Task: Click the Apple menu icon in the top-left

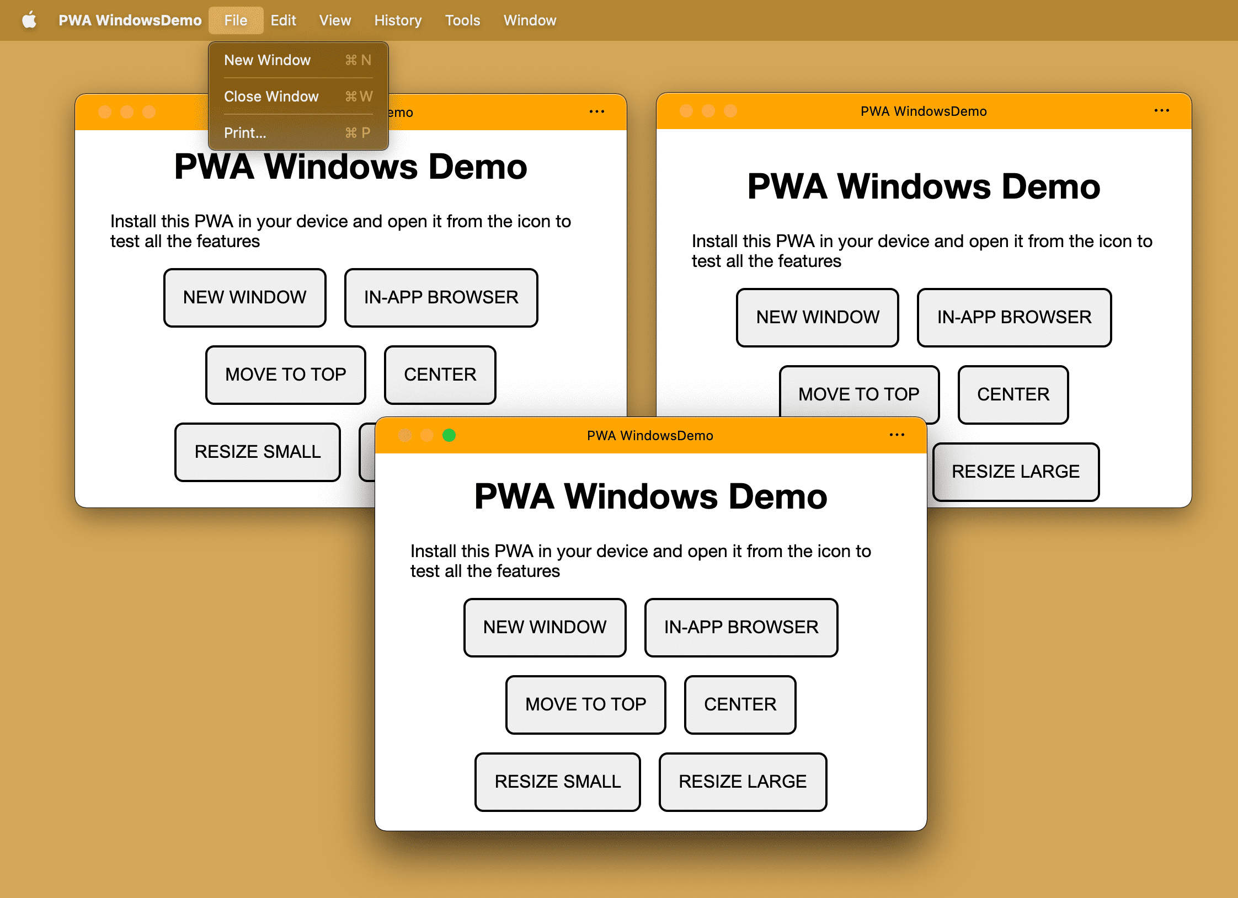Action: coord(27,18)
